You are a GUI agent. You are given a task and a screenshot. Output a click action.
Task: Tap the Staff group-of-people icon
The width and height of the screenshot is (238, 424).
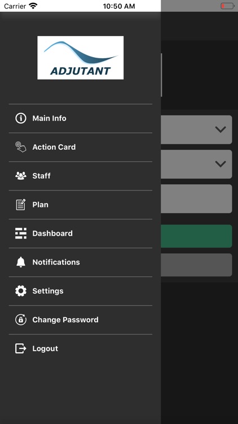tap(21, 176)
